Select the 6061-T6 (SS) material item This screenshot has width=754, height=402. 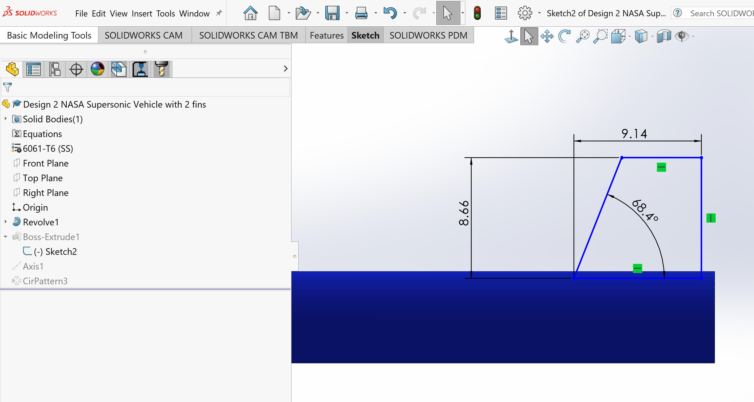(48, 148)
